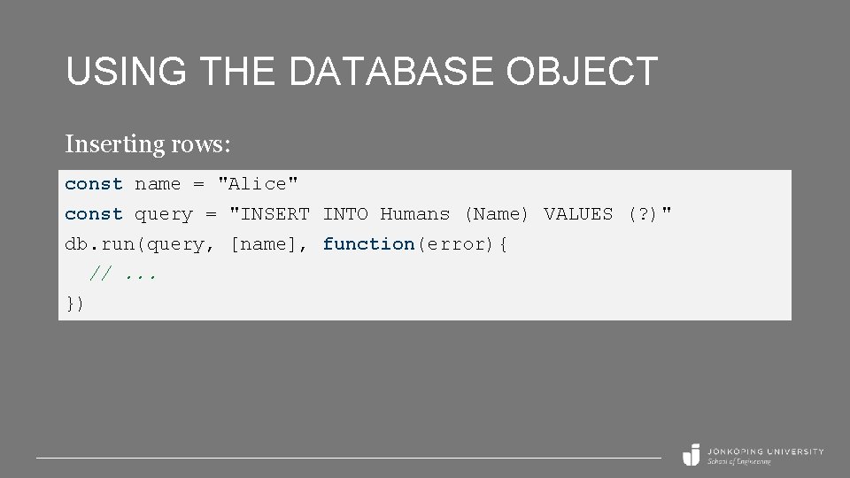Click the VALUES keyword in query
850x478 pixels.
577,214
